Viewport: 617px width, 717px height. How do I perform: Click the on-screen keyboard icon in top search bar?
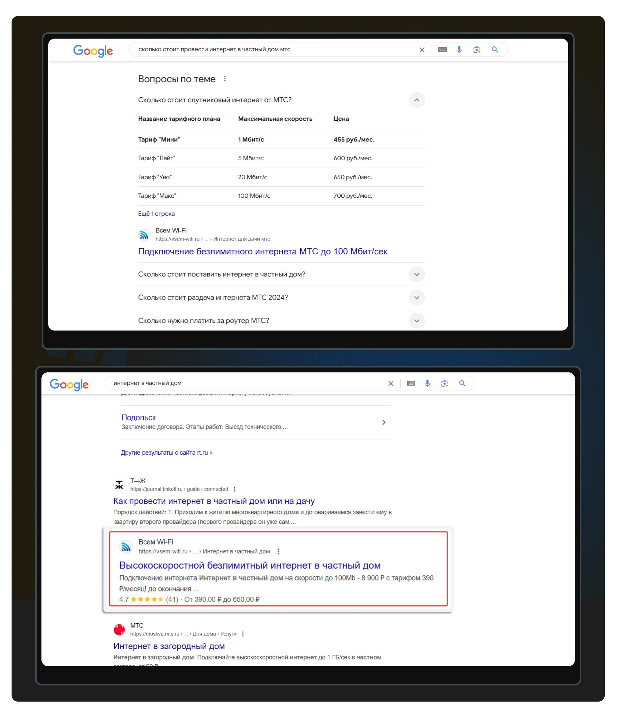click(442, 49)
